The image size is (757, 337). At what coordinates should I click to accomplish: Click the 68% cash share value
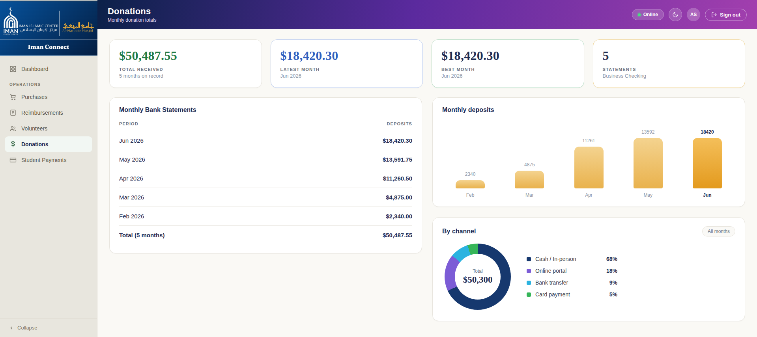(612, 259)
